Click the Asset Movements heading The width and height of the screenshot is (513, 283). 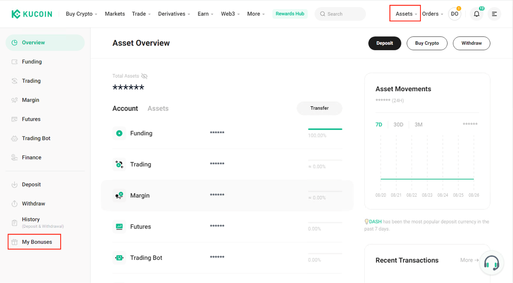tap(403, 89)
